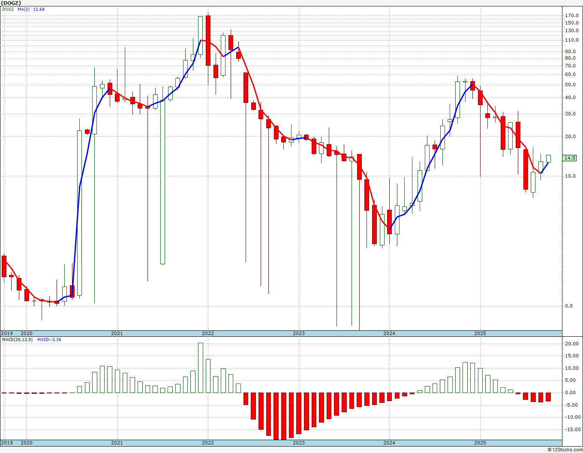Click the 130.0 price axis label
Viewport: 583px width, 453px height.
pyautogui.click(x=572, y=30)
